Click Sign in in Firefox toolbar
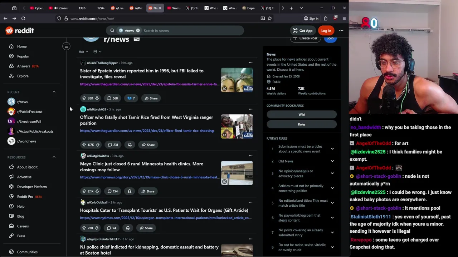Screen dimensions: 458x257 [x=311, y=19]
